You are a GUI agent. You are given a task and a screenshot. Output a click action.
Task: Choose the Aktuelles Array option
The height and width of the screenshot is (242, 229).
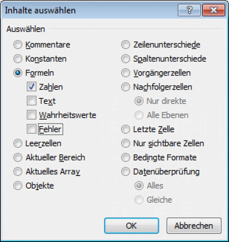pos(18,172)
